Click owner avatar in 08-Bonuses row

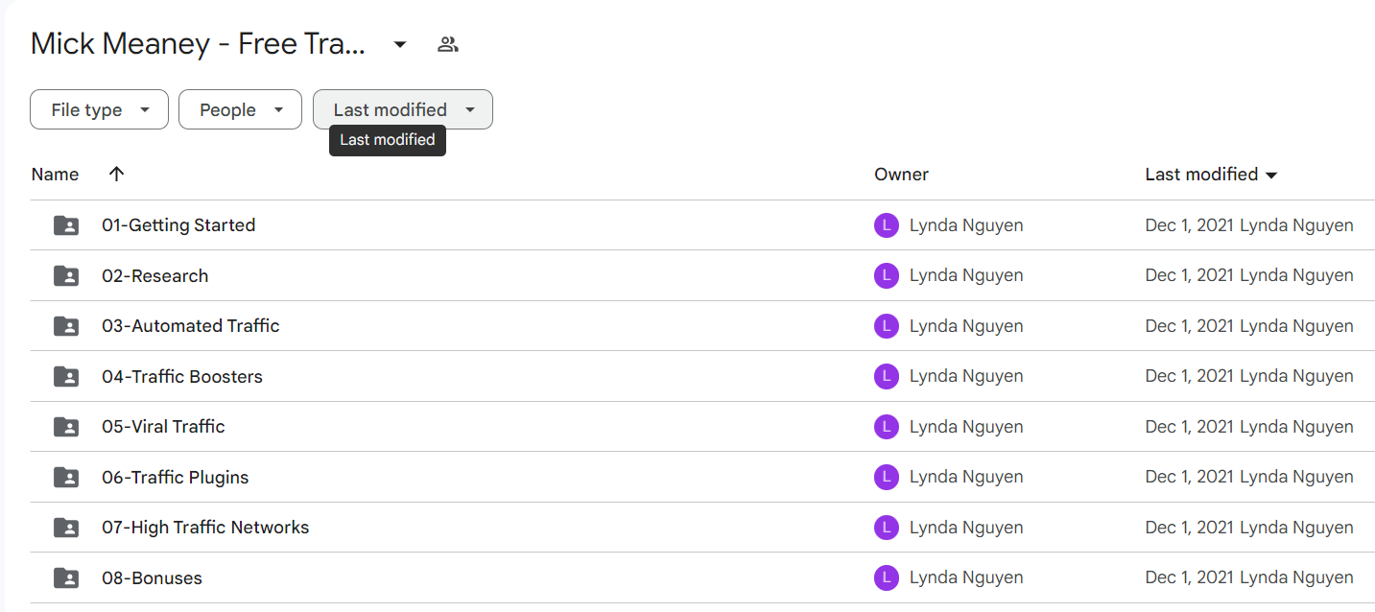click(886, 578)
